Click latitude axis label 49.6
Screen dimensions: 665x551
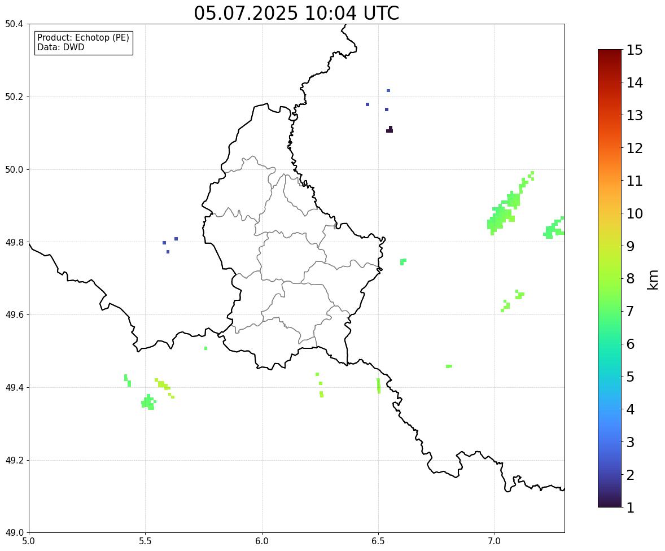[x=14, y=314]
